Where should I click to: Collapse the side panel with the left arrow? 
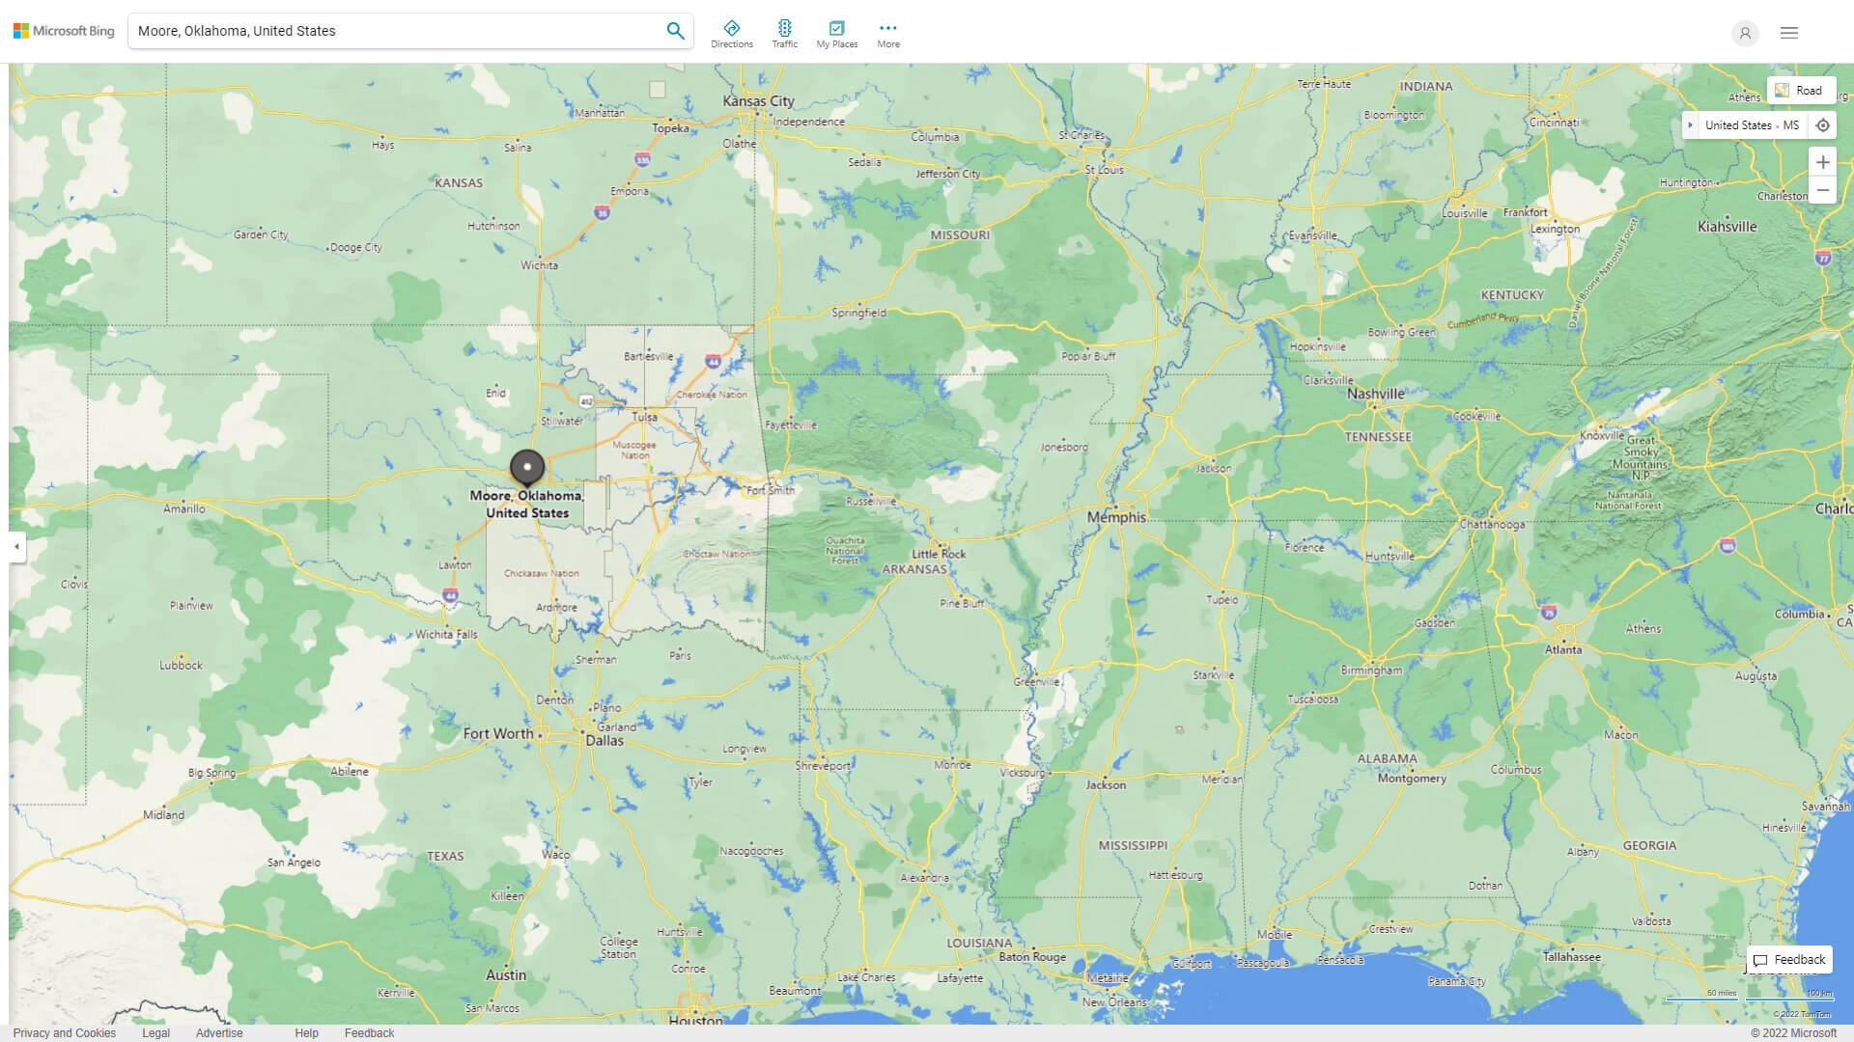pos(15,548)
